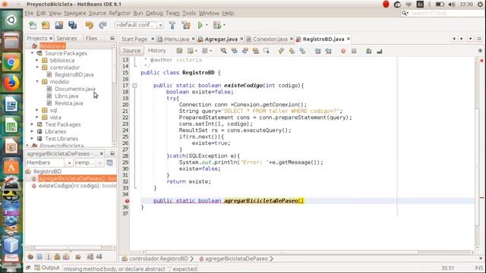Image resolution: width=486 pixels, height=273 pixels.
Task: Click the New File toolbar icon
Action: click(x=33, y=25)
